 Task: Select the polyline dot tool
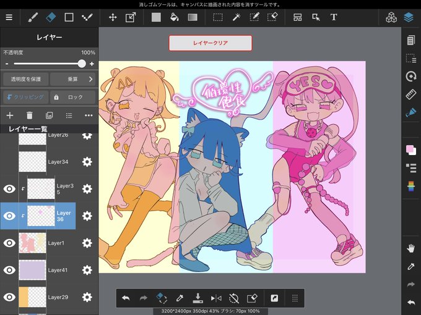[x=87, y=17]
